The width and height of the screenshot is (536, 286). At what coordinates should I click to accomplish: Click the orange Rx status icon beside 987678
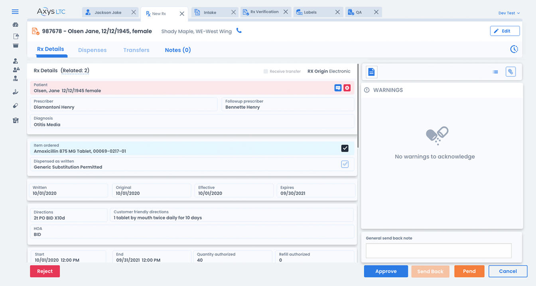pos(35,31)
